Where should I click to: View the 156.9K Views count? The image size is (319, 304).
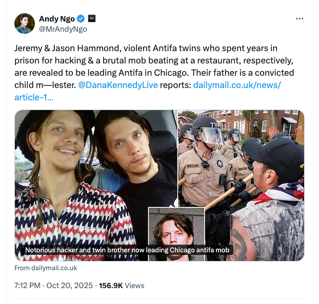pyautogui.click(x=122, y=286)
